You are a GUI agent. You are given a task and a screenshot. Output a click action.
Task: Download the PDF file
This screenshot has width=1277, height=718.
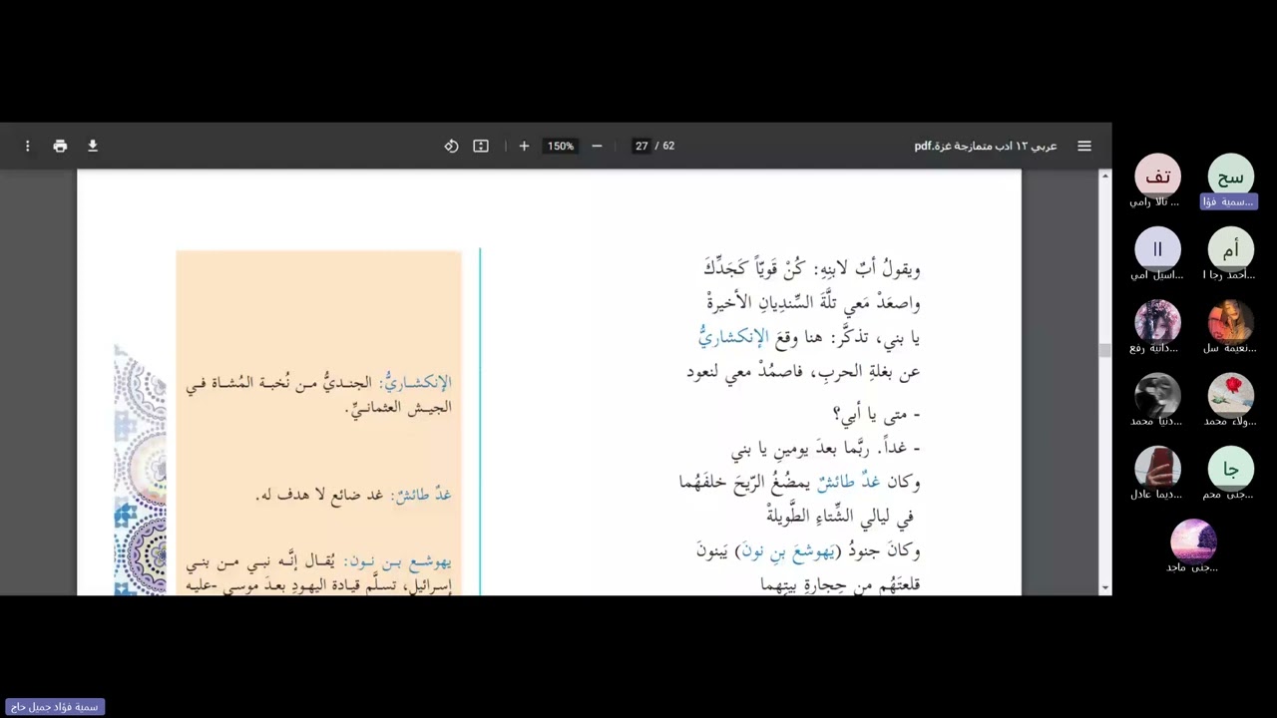[x=93, y=146]
